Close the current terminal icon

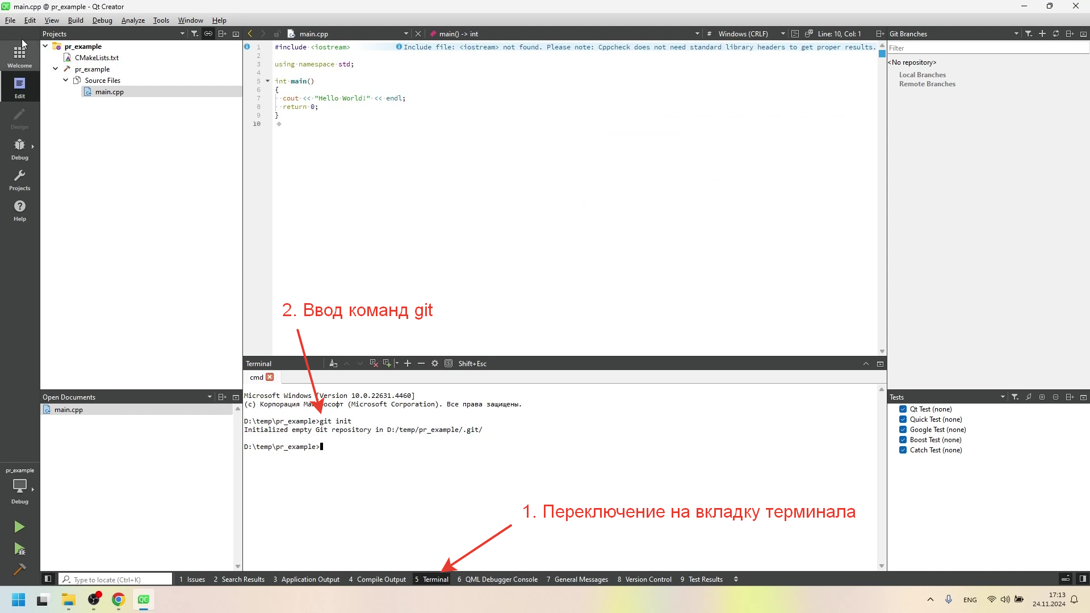point(374,363)
